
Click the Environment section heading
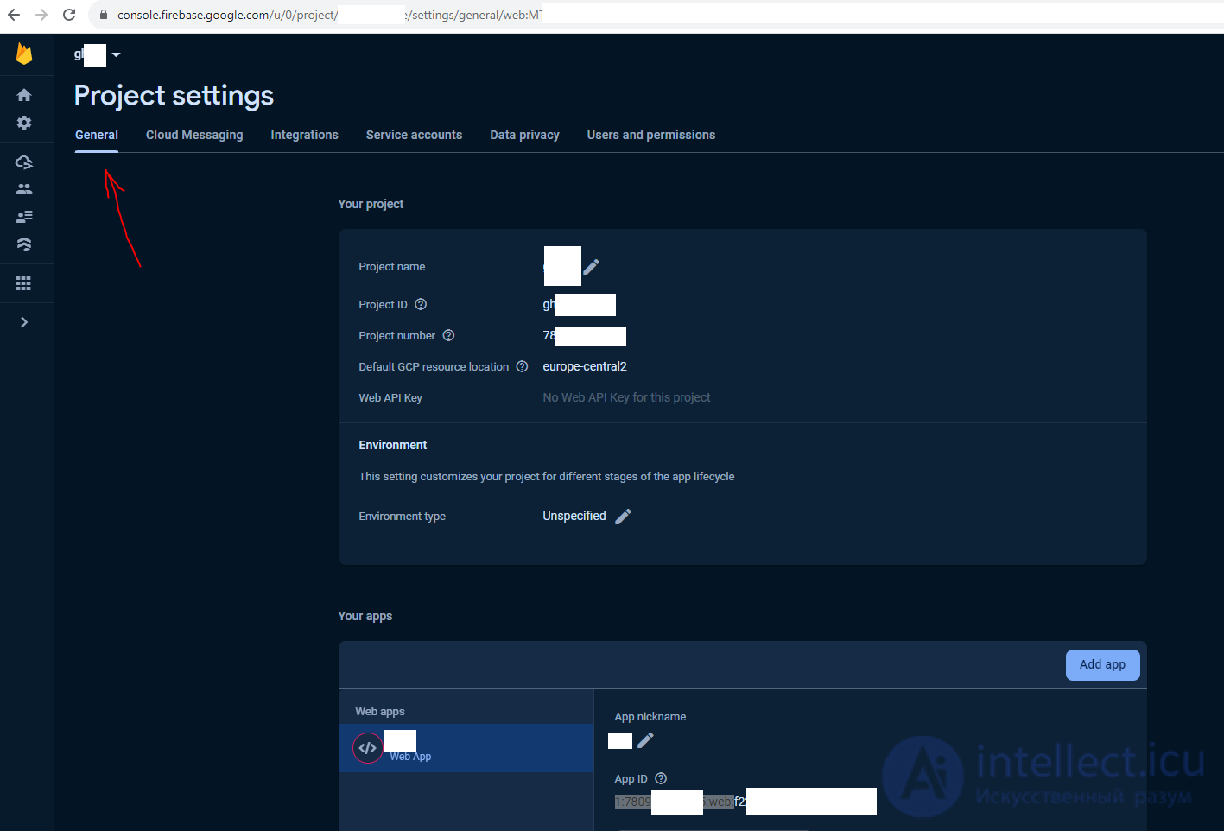[393, 445]
